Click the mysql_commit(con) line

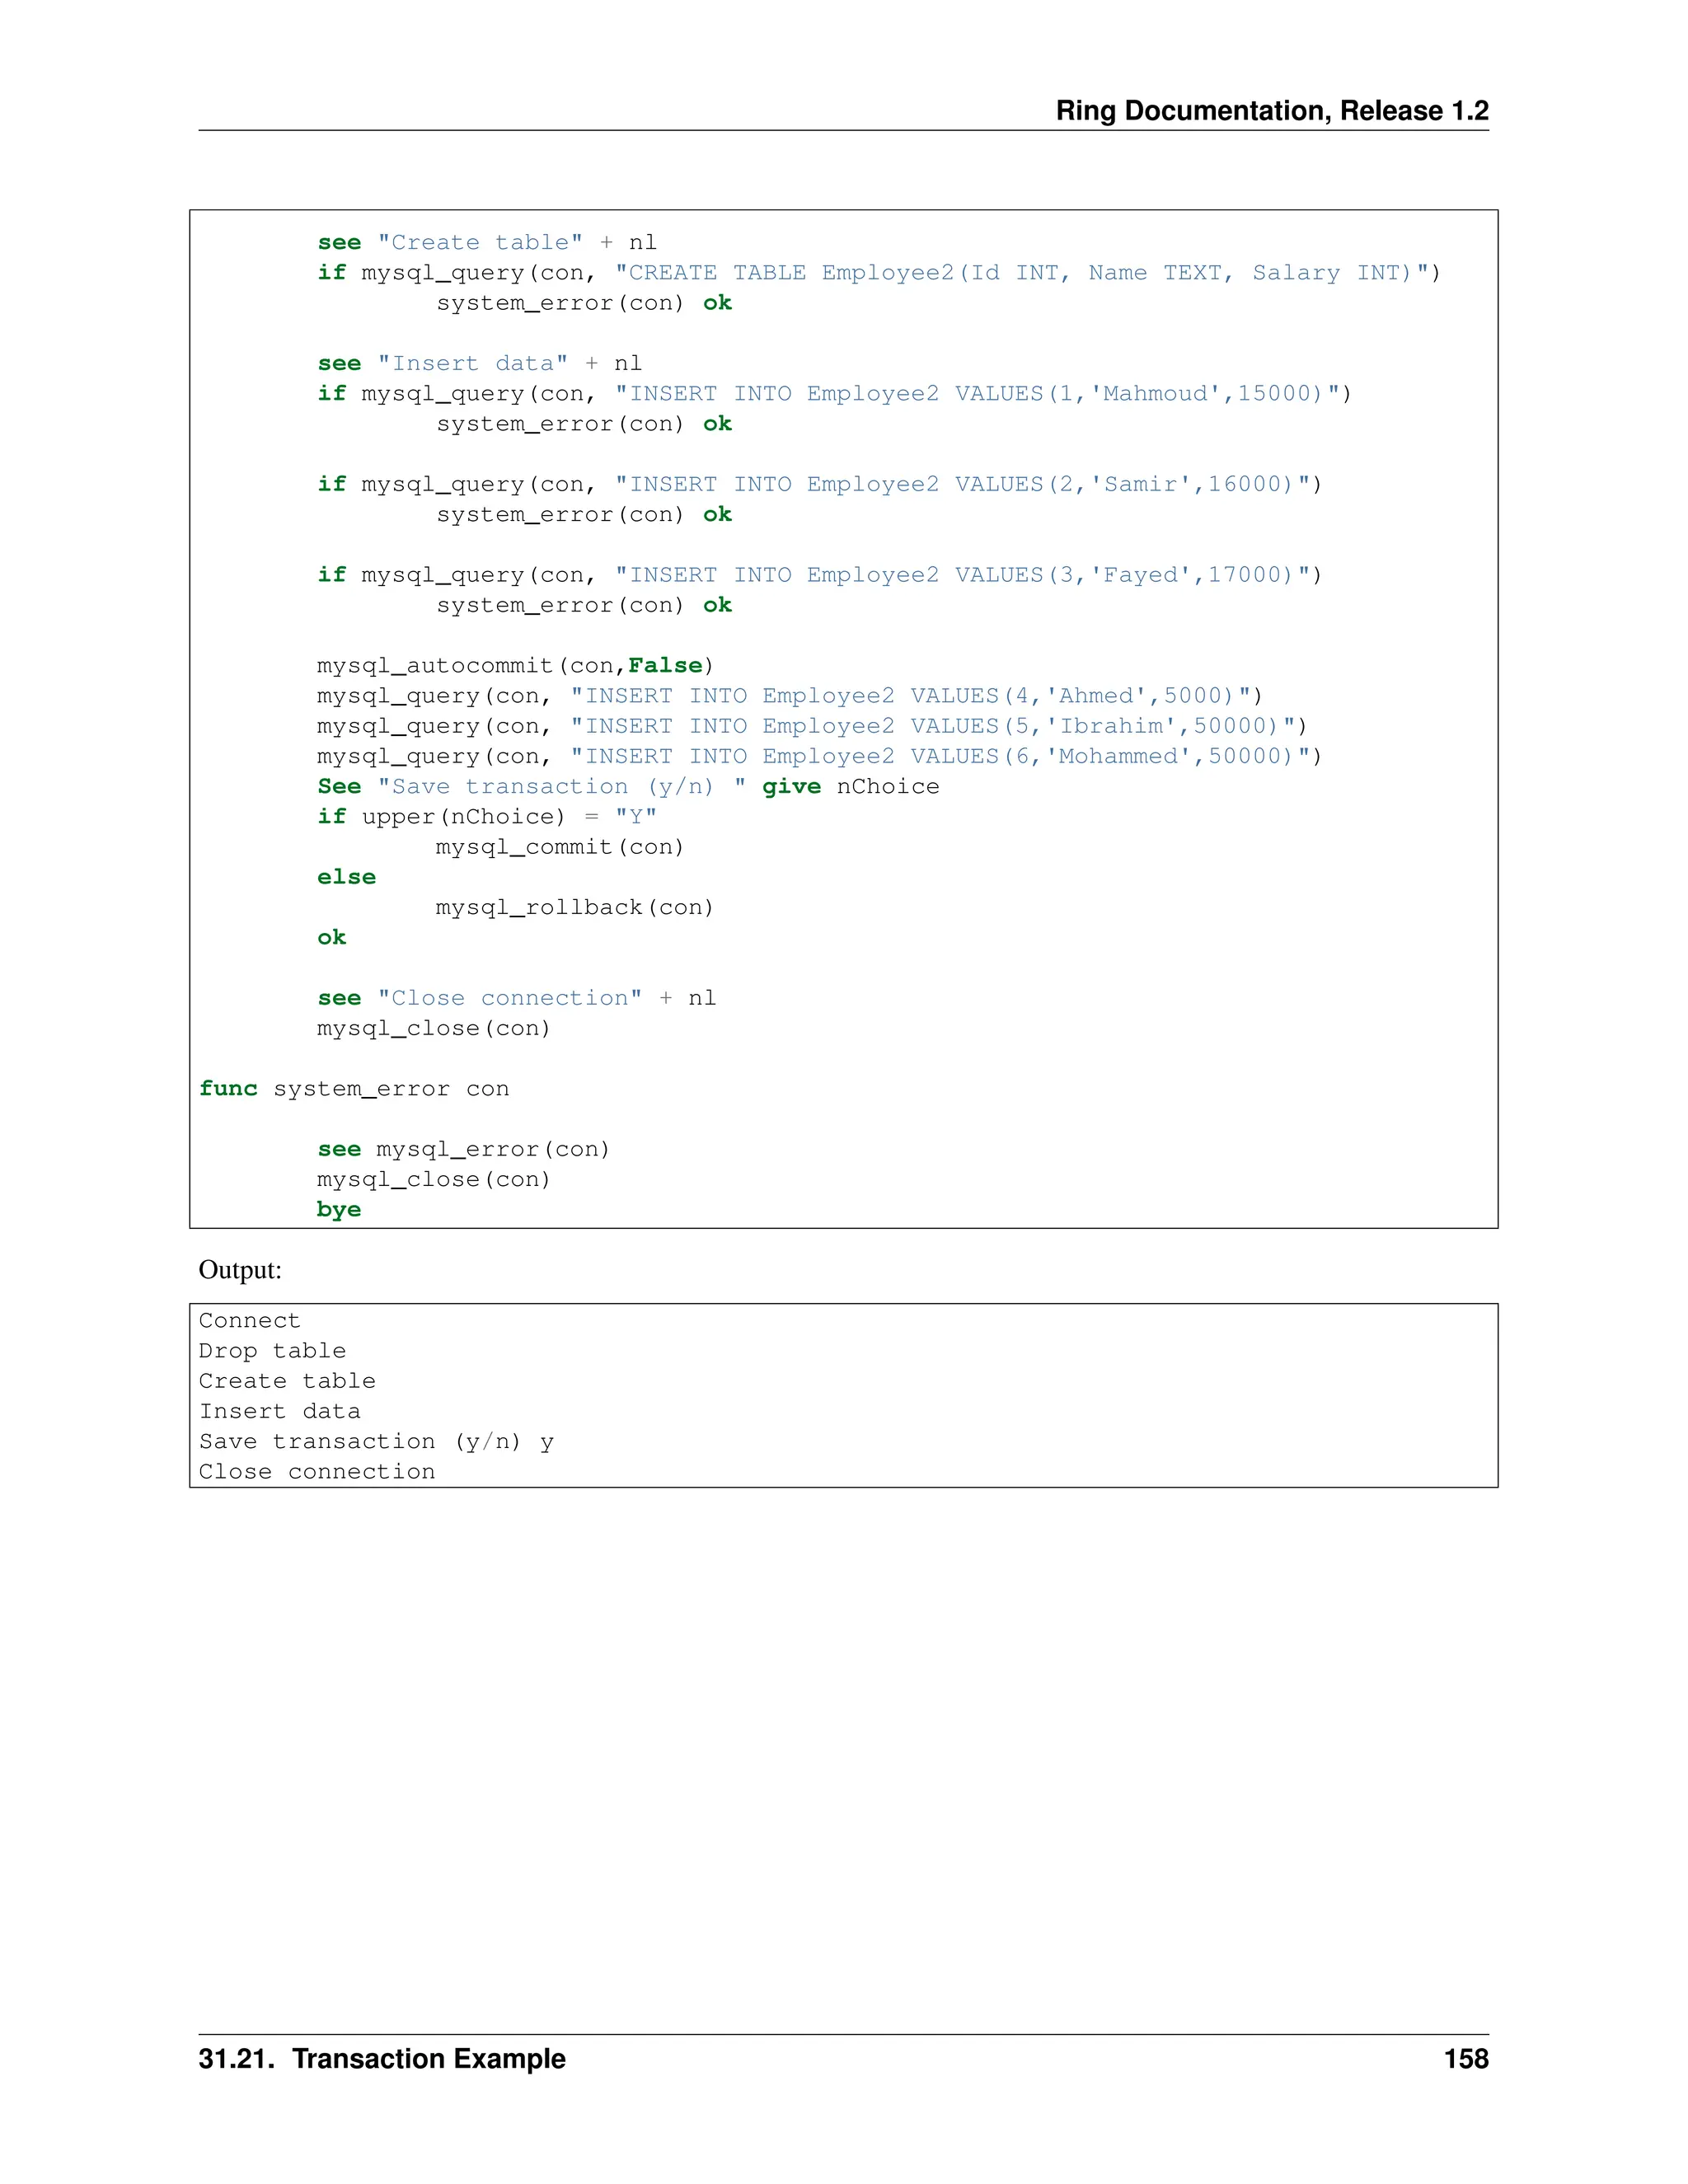(560, 847)
